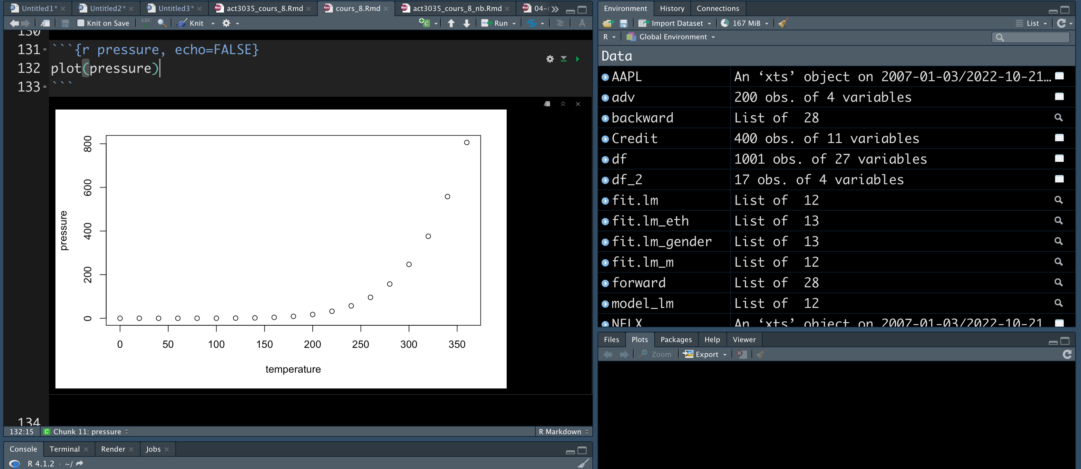Run all chunks above the pressure chunk
This screenshot has height=469, width=1081.
[564, 59]
